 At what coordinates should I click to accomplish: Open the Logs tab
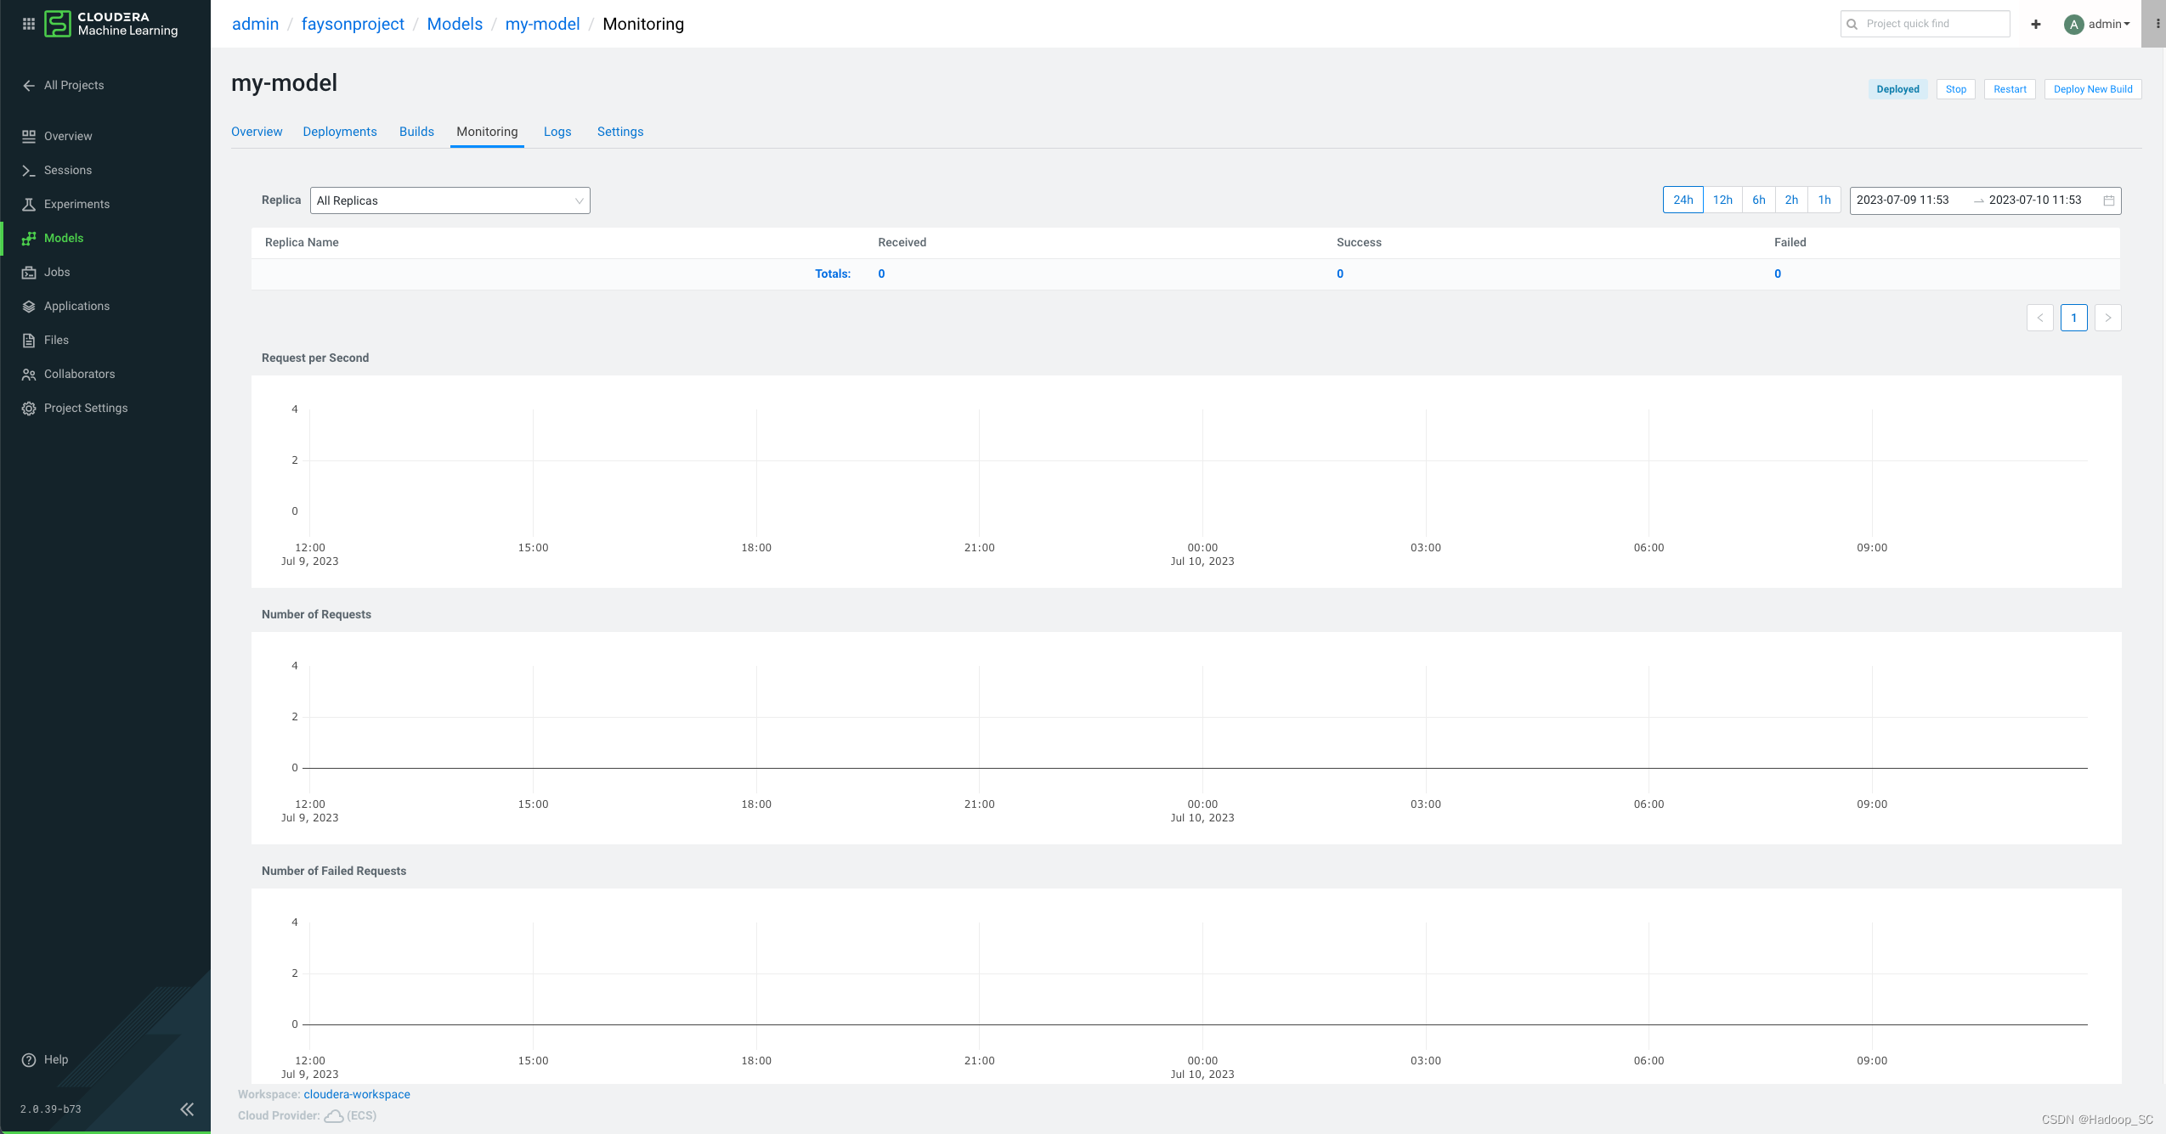[x=557, y=132]
